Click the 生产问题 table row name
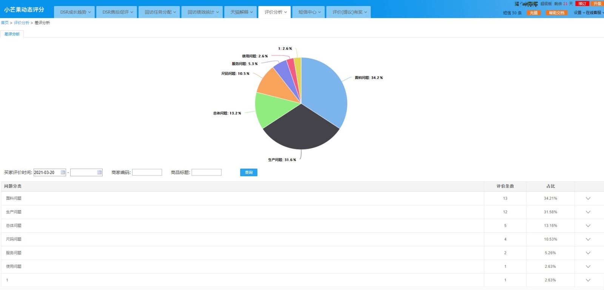This screenshot has height=290, width=604. coord(14,212)
